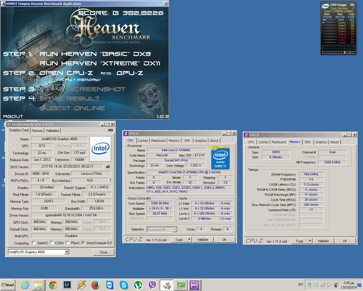This screenshot has width=363, height=291.
Task: Click the EN language indicator in taskbar
Action: (x=300, y=284)
